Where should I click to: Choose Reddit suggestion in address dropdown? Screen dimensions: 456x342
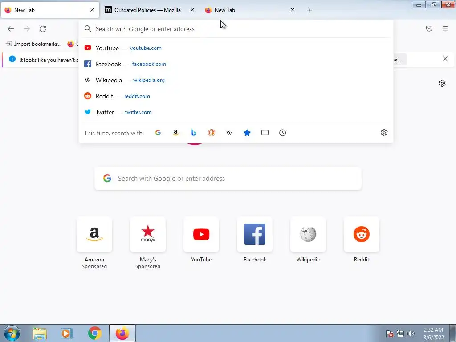point(236,96)
